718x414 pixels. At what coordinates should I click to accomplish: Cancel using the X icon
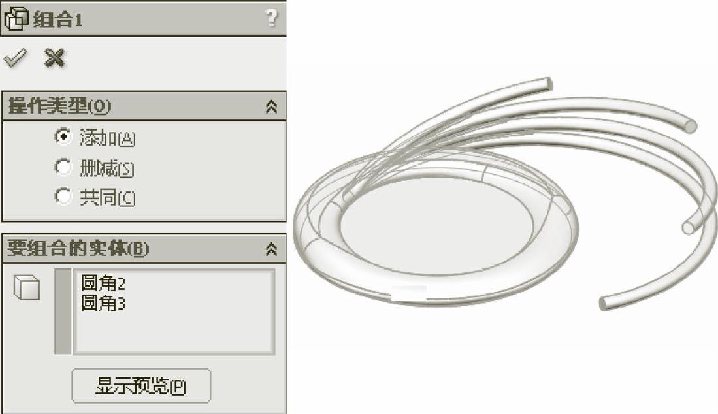pos(54,58)
